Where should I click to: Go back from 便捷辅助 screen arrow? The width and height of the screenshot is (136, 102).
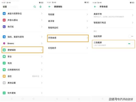point(50,7)
